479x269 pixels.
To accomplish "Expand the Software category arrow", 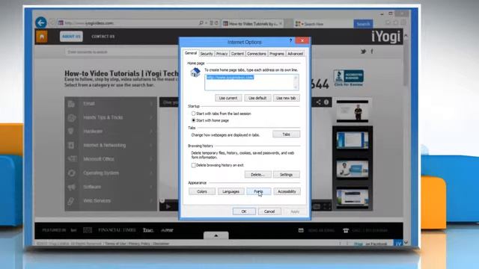I will click(151, 187).
